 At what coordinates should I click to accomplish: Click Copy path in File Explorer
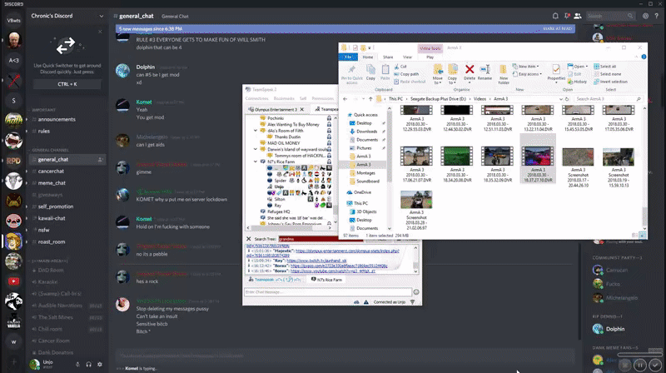tap(406, 74)
